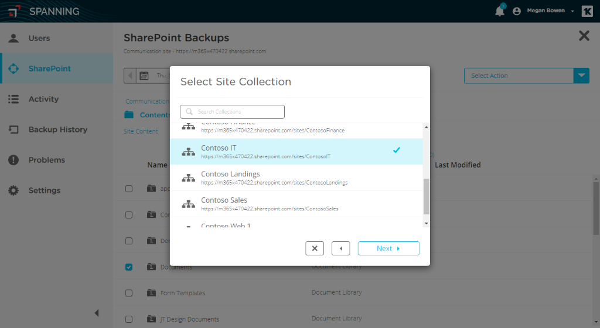This screenshot has height=328, width=600.
Task: Click the magnifier icon in Search Collections
Action: pyautogui.click(x=189, y=112)
